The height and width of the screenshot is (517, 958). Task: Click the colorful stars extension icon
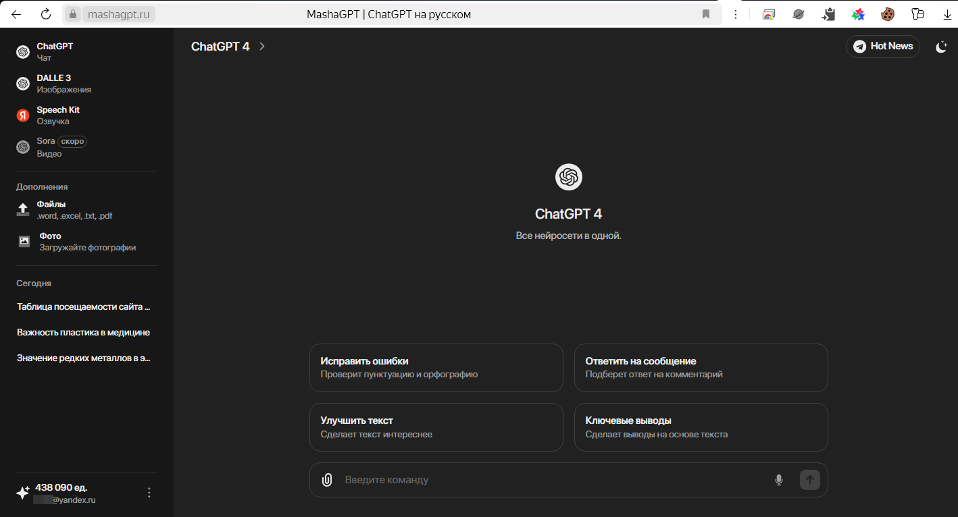click(x=858, y=14)
